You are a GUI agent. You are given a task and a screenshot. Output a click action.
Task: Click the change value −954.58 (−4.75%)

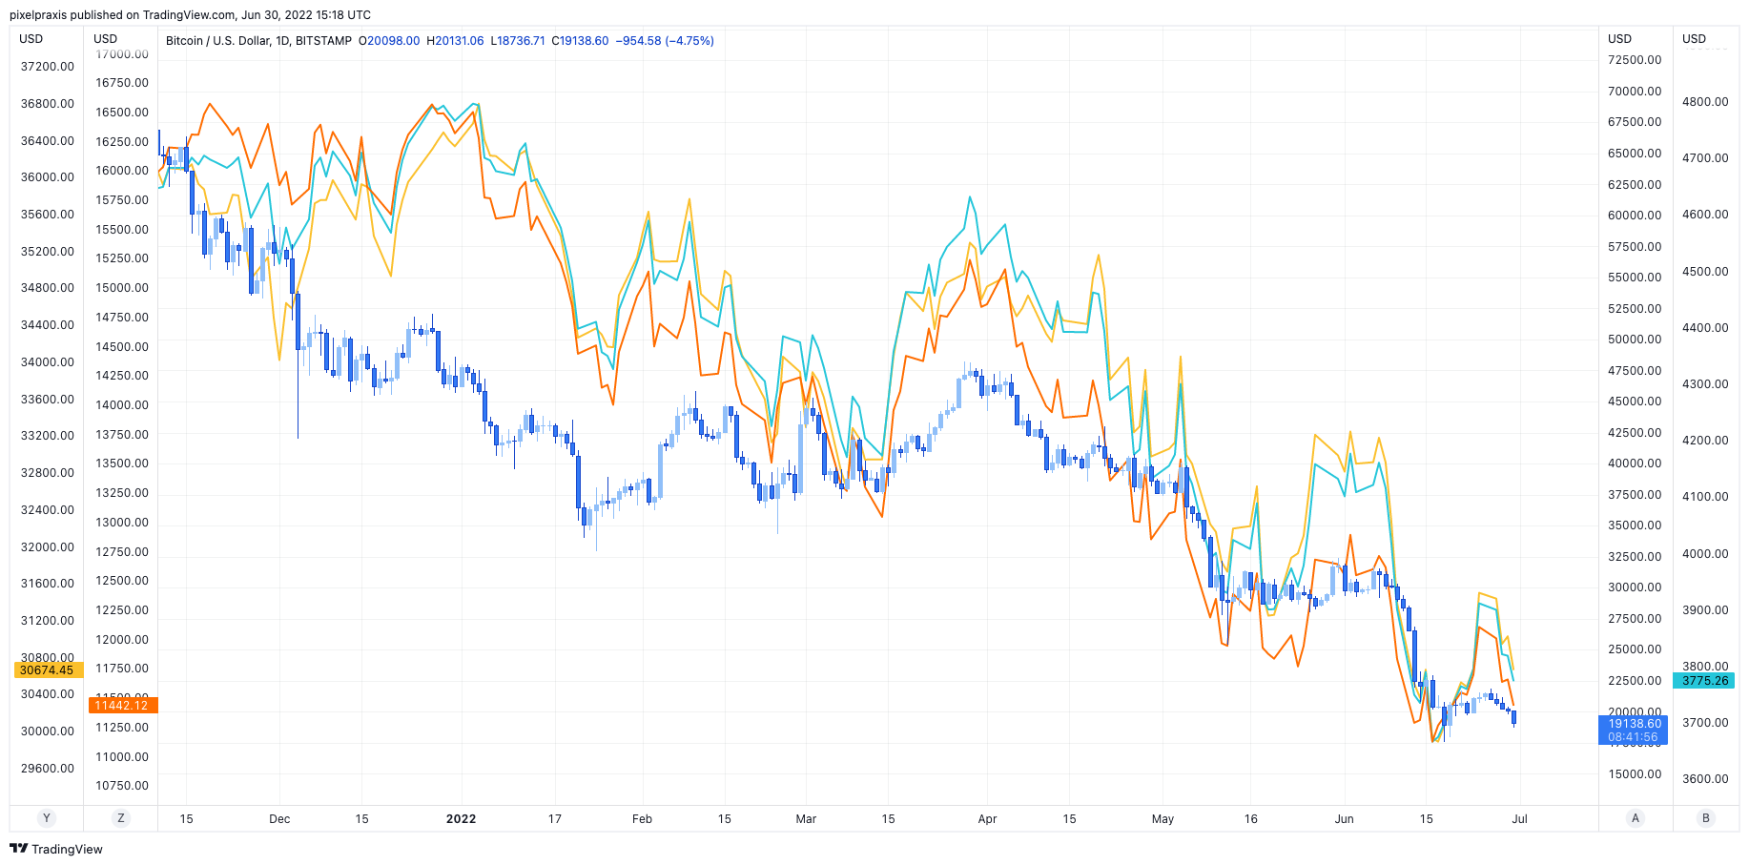pos(665,41)
